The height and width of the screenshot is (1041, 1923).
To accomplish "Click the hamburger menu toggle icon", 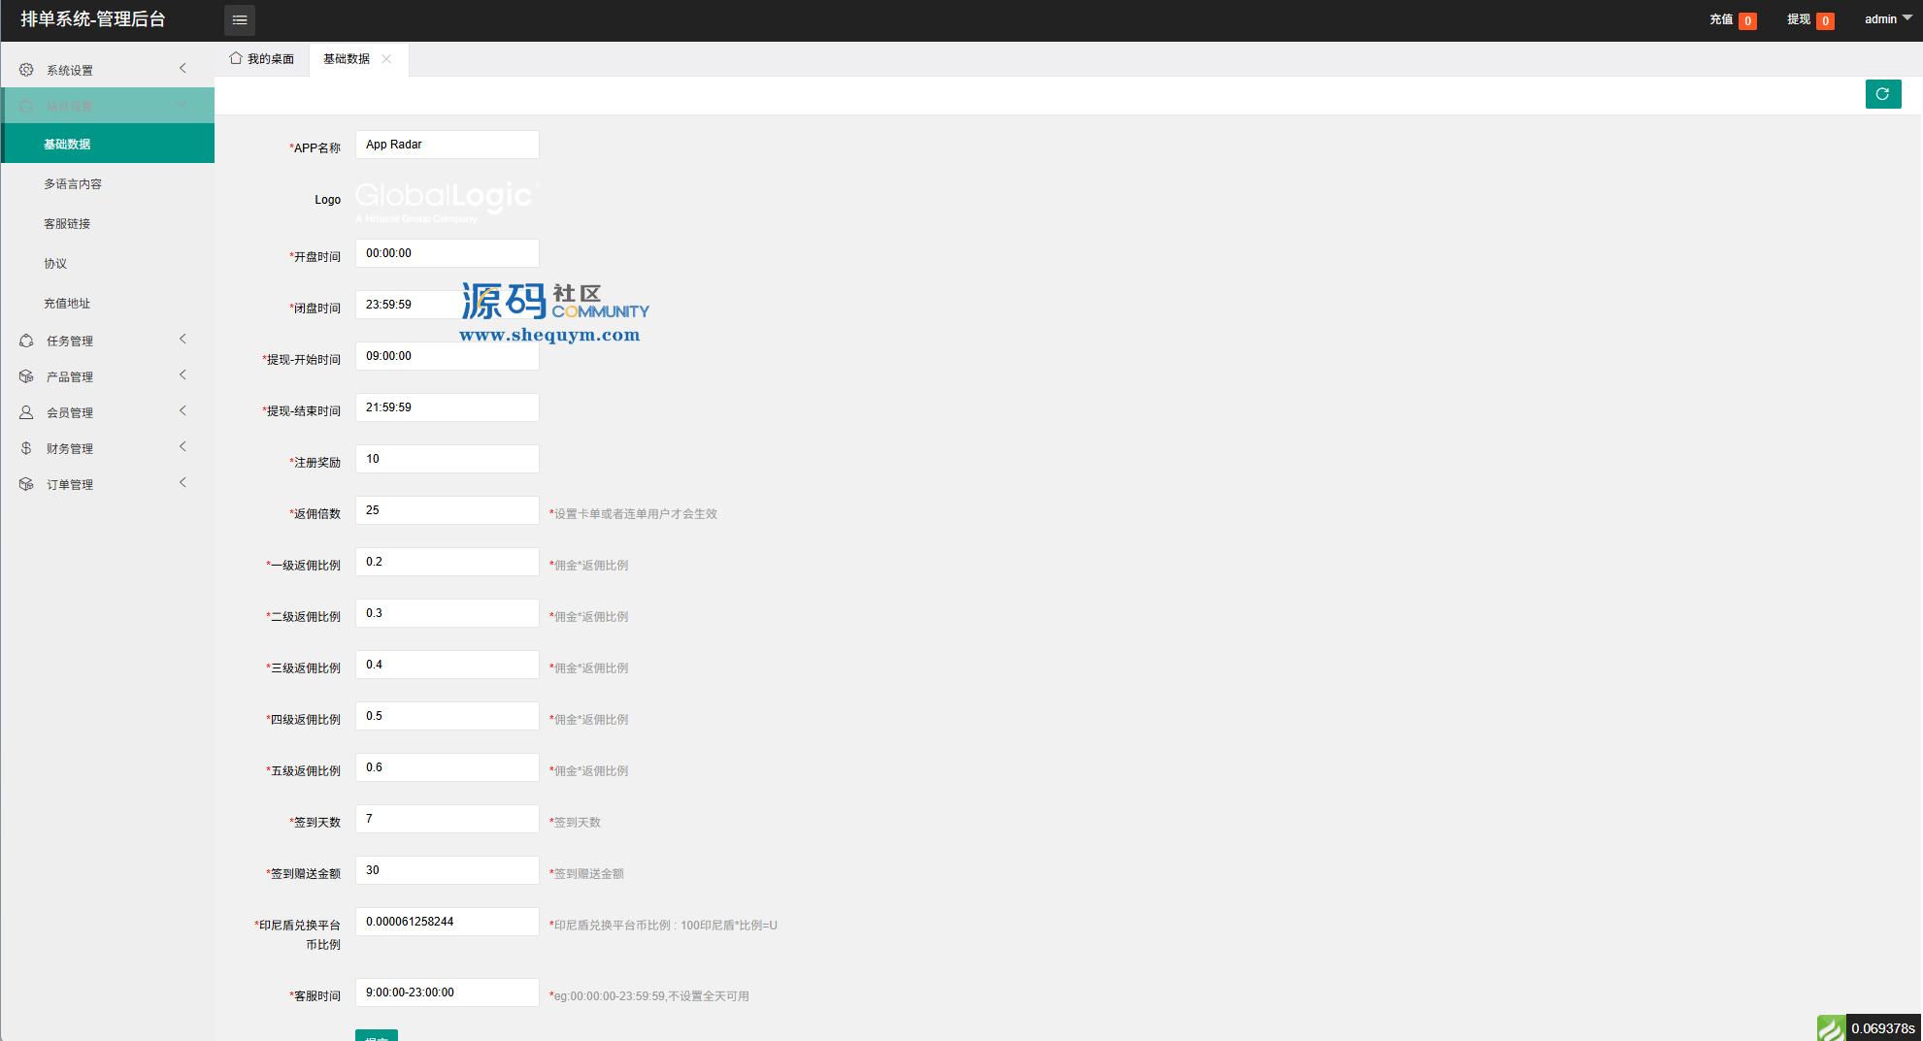I will pos(239,19).
